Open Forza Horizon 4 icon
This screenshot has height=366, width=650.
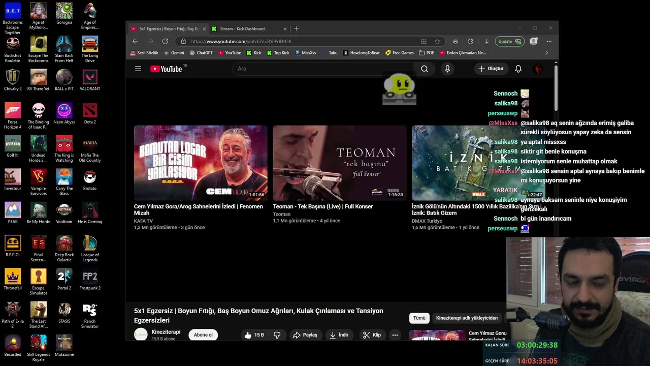[x=13, y=116]
